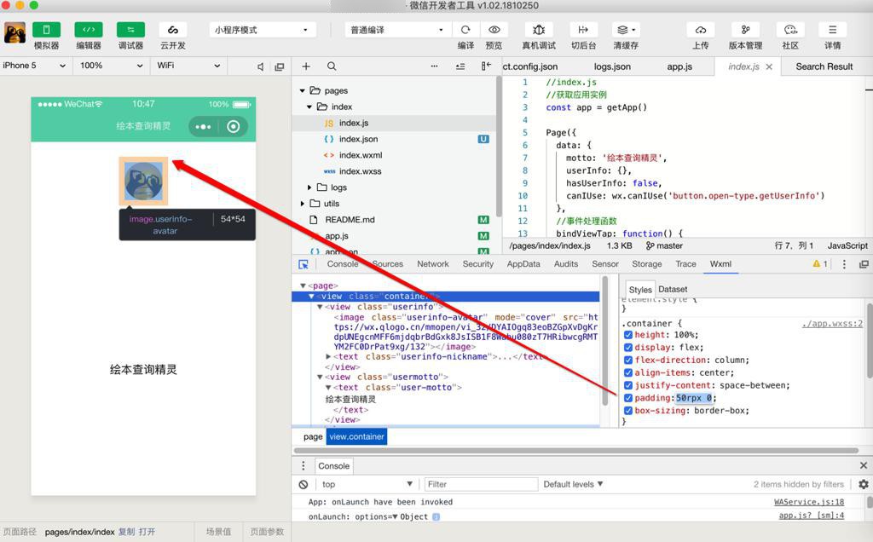Viewport: 873px width, 542px height.
Task: Click the WAService.js:18 link
Action: pyautogui.click(x=809, y=502)
